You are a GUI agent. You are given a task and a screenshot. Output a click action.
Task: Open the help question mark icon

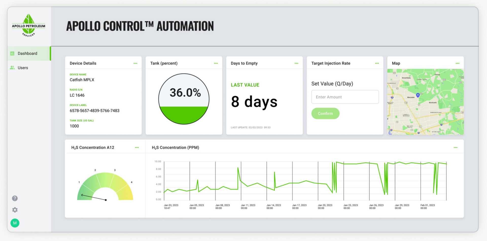(15, 198)
